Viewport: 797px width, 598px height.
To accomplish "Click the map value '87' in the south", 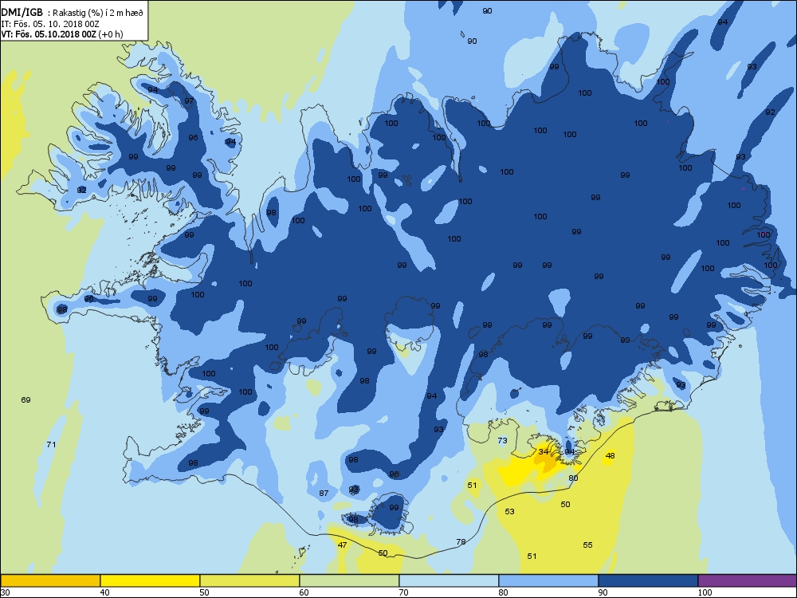I will 324,494.
